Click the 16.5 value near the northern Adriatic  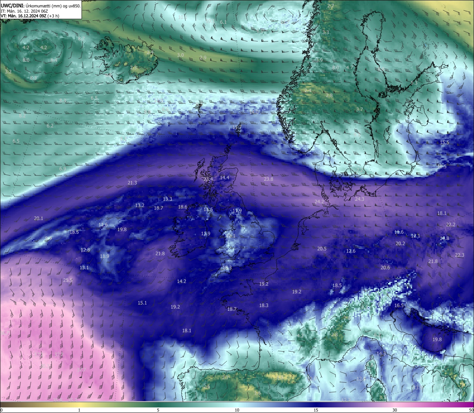(x=399, y=306)
